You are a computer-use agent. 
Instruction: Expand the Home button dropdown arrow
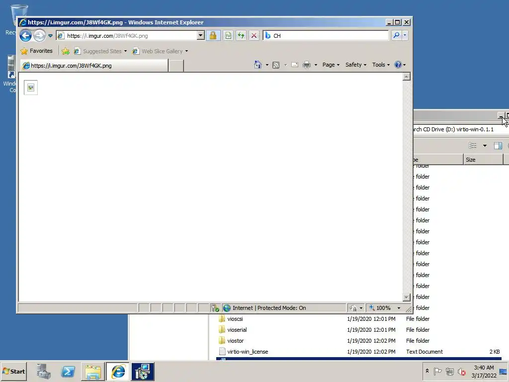point(267,65)
